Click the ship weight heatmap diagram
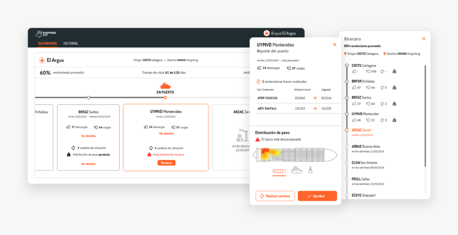This screenshot has height=235, width=458. pyautogui.click(x=295, y=155)
